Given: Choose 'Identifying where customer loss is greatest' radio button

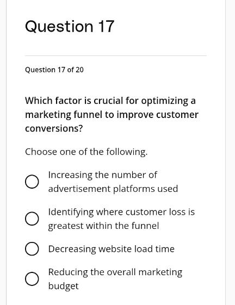Looking at the screenshot, I should 32,219.
